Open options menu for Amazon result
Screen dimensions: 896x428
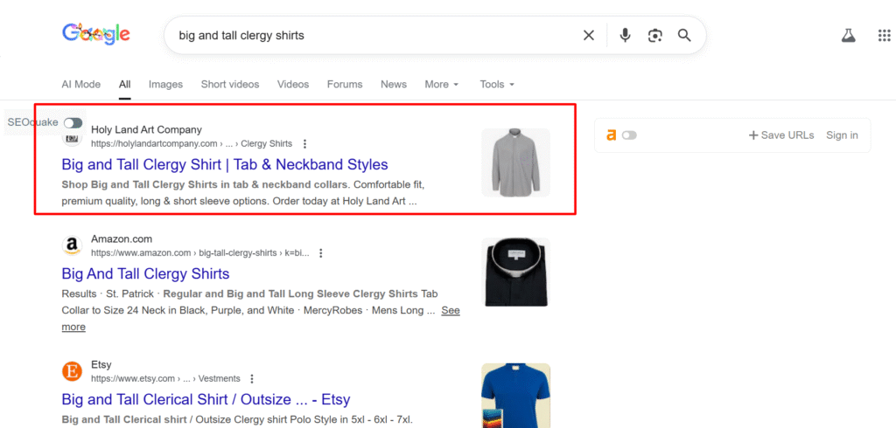pyautogui.click(x=321, y=253)
